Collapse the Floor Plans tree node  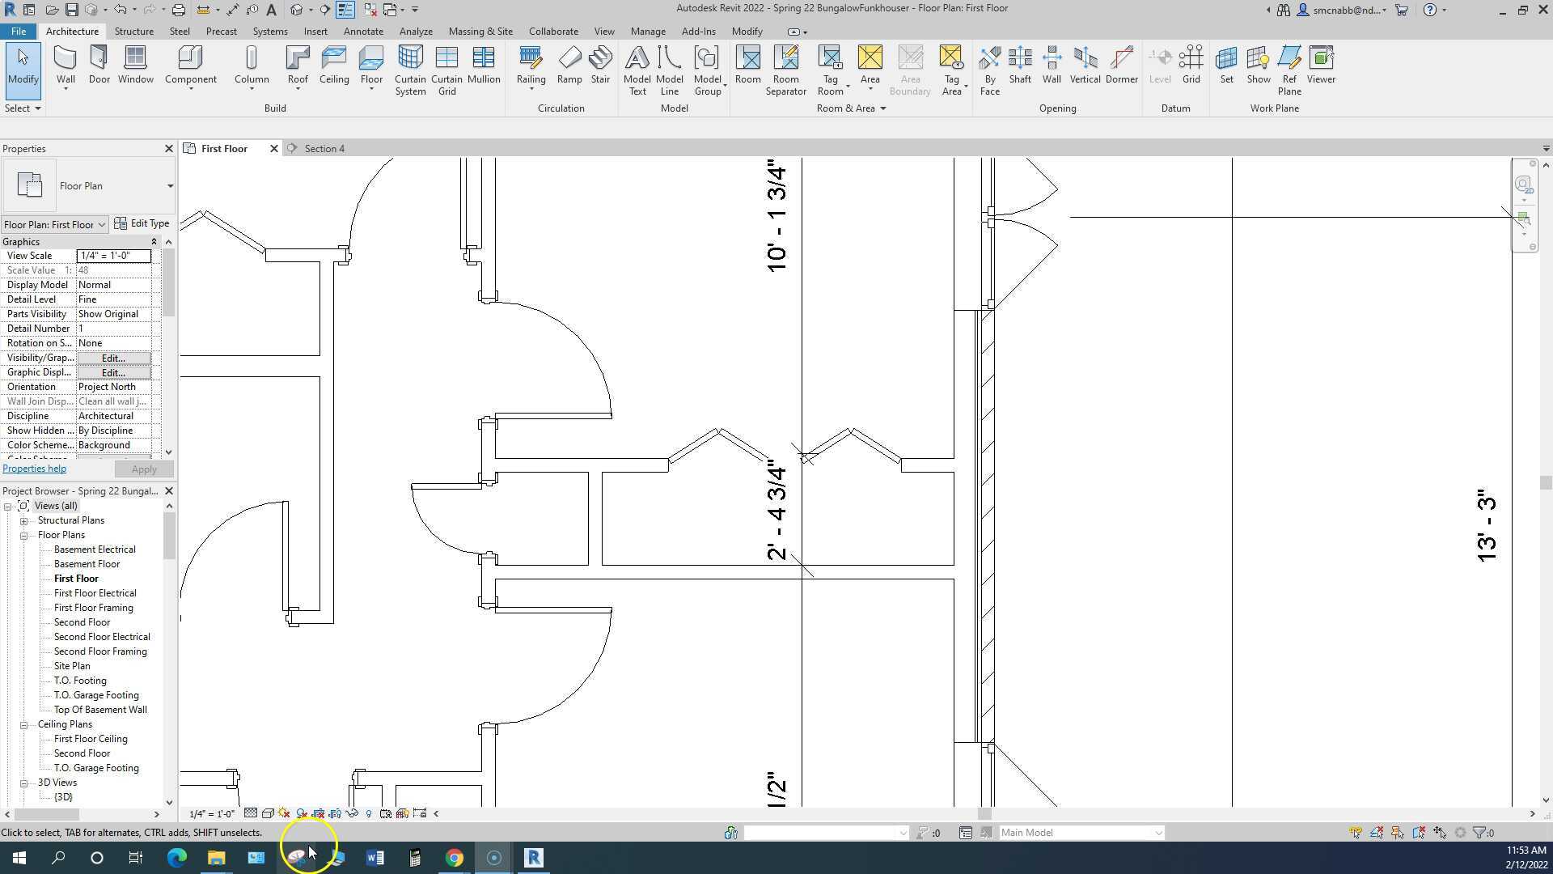(x=24, y=535)
